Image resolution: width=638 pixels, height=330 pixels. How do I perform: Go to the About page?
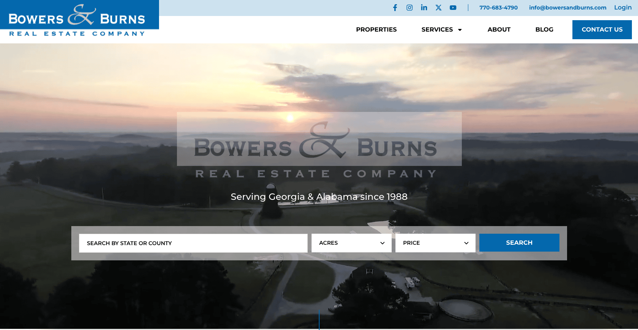499,30
